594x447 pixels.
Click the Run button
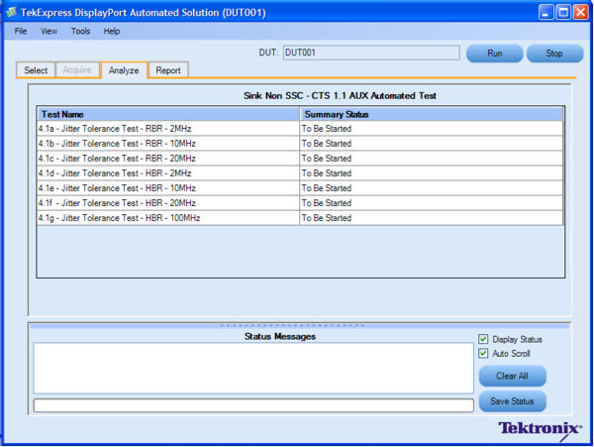pyautogui.click(x=494, y=54)
